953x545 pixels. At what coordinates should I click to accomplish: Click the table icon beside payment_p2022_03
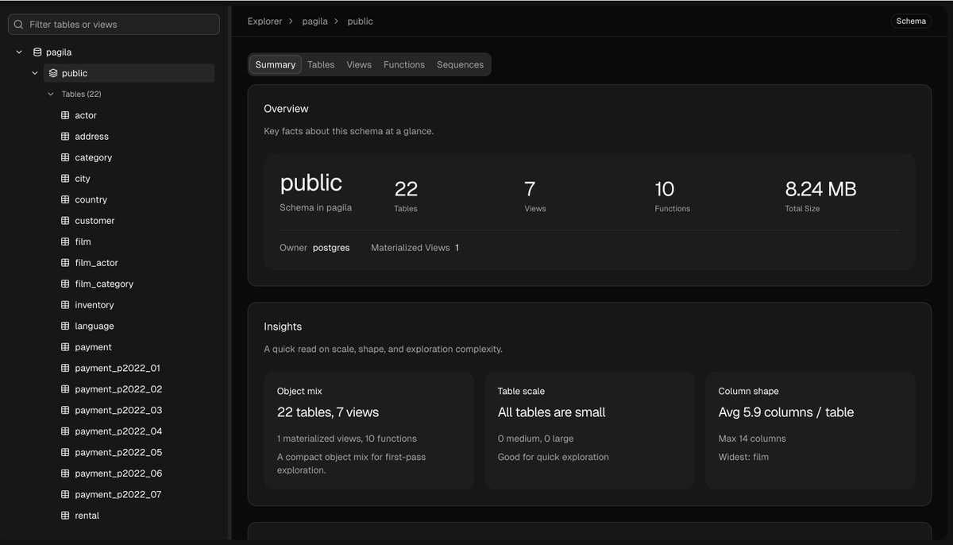coord(65,410)
